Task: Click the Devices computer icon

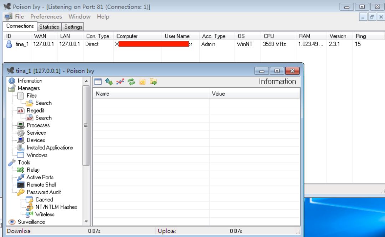Action: [x=21, y=140]
